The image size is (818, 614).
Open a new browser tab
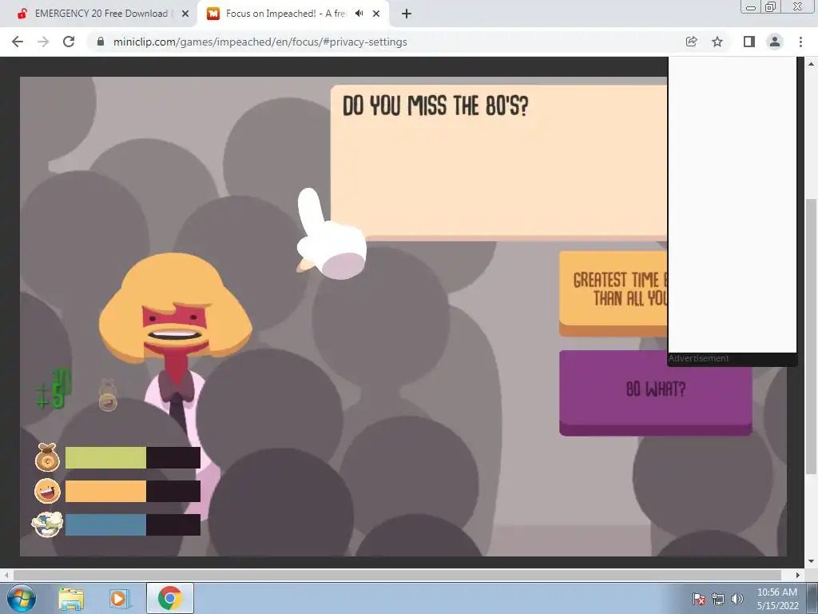(x=407, y=14)
